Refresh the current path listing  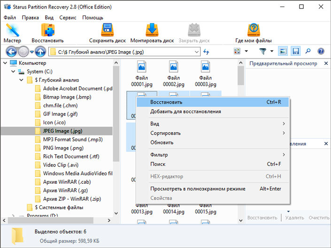(206, 52)
